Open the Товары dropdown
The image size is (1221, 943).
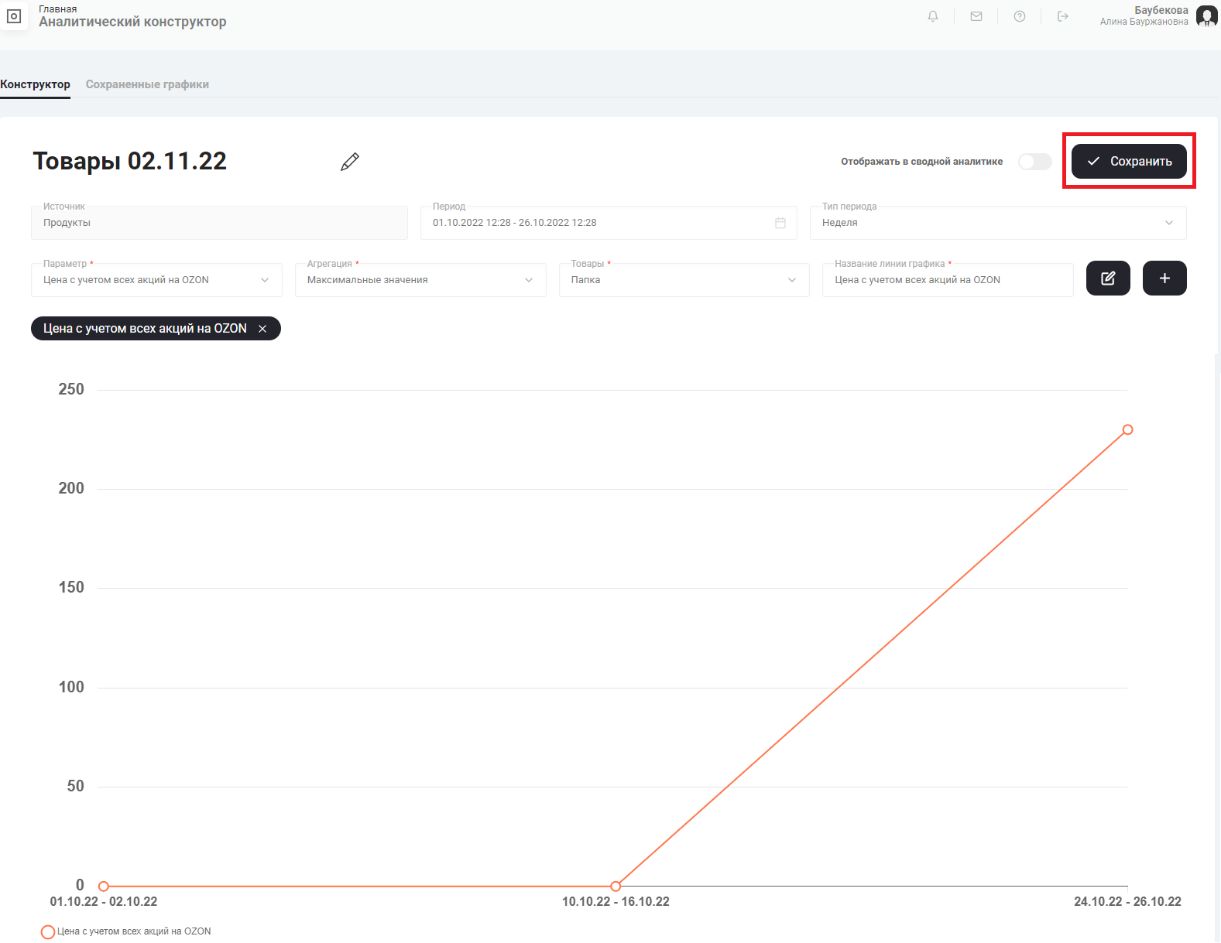pyautogui.click(x=684, y=280)
